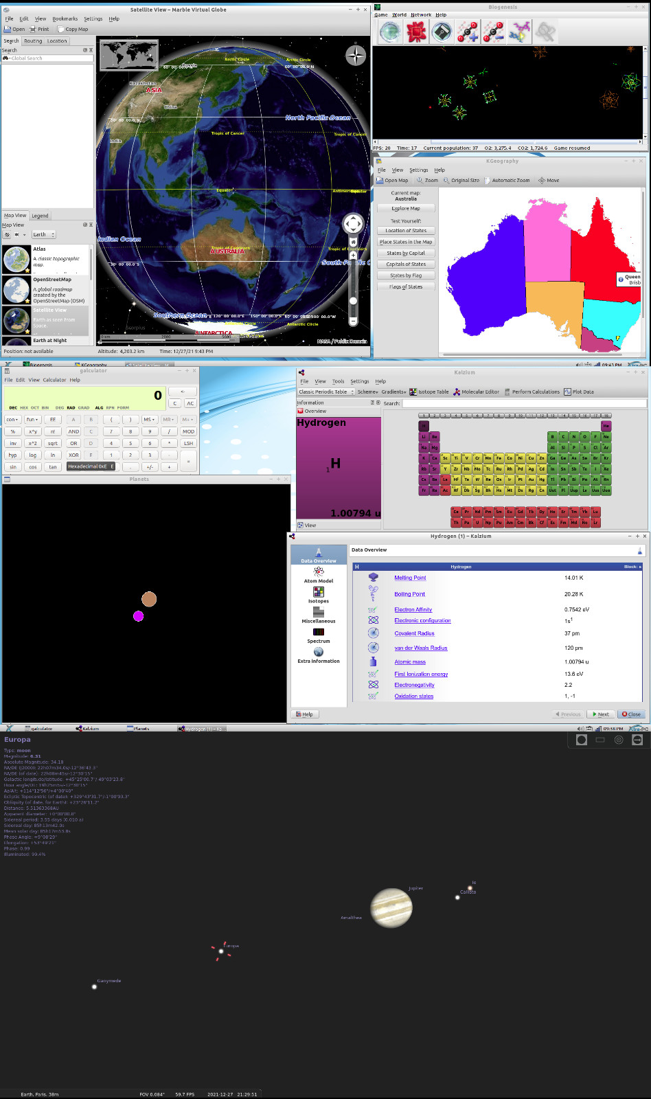
Task: Click the magenta organism icon in Biogenesis toolbar
Action: pyautogui.click(x=519, y=32)
